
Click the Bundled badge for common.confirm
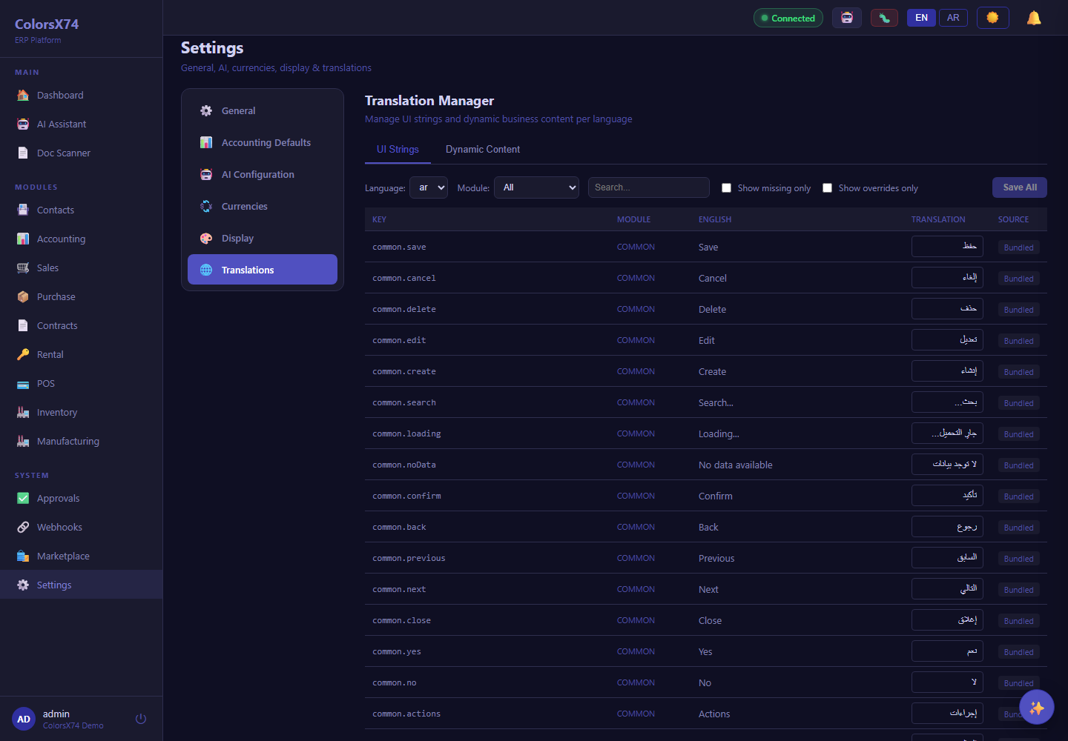click(1018, 496)
